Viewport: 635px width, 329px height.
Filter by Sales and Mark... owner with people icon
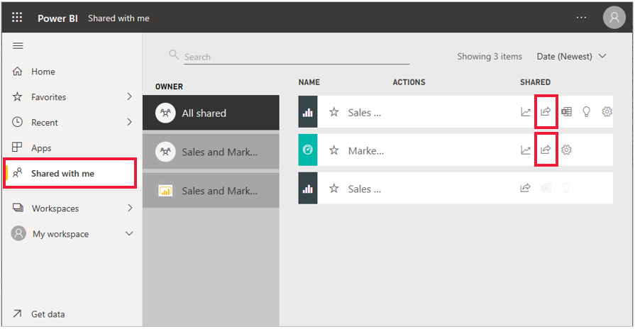click(x=211, y=152)
